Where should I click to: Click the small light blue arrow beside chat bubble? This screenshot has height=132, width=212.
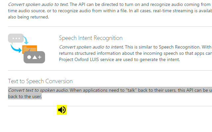[26, 40]
